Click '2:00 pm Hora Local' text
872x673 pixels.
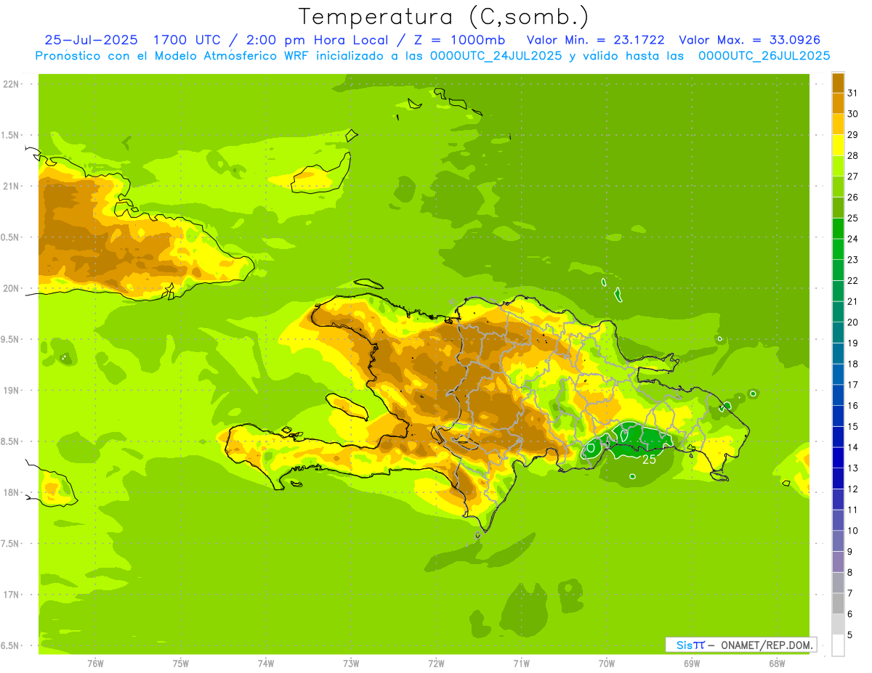318,40
